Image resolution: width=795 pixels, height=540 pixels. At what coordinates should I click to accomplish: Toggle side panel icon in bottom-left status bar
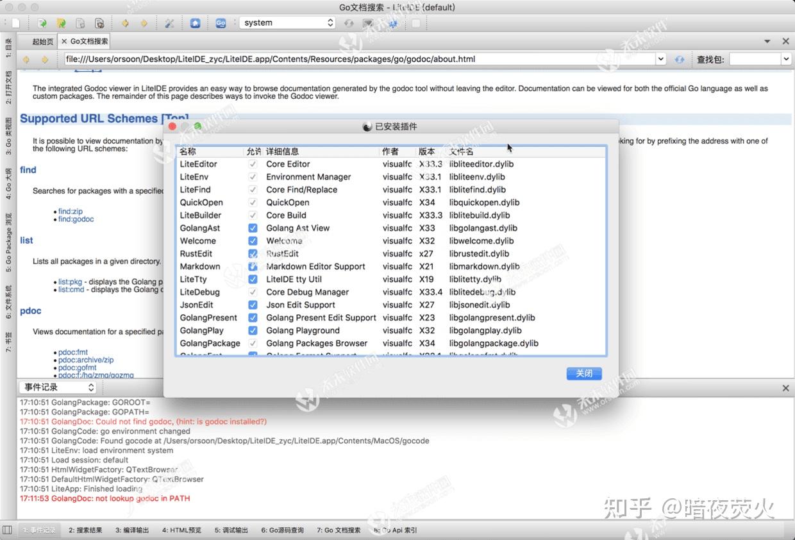(7, 530)
